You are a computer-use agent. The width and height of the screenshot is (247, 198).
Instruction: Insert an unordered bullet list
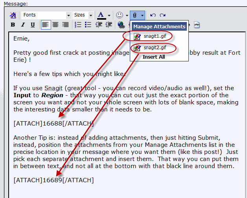pos(88,25)
